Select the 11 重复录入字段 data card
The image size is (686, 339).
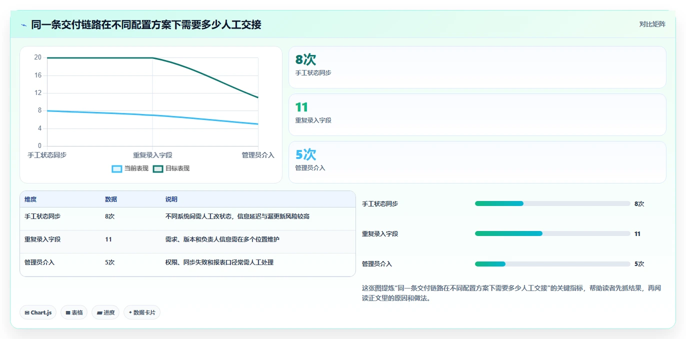pyautogui.click(x=477, y=114)
